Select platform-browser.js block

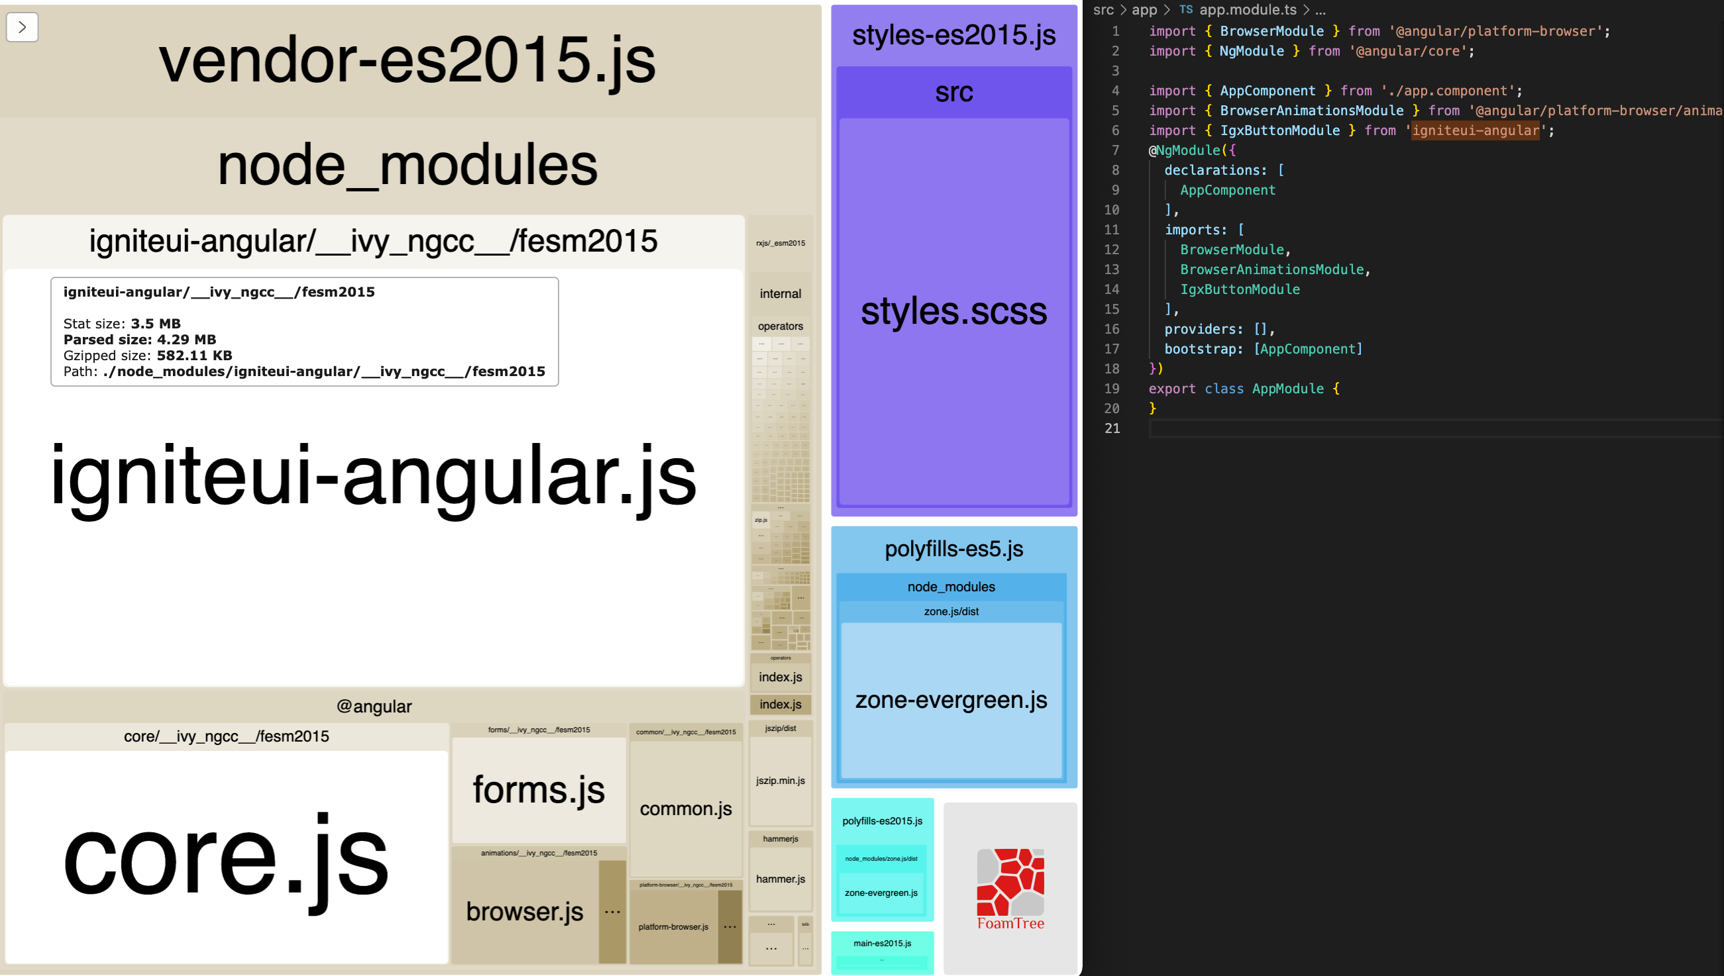673,926
